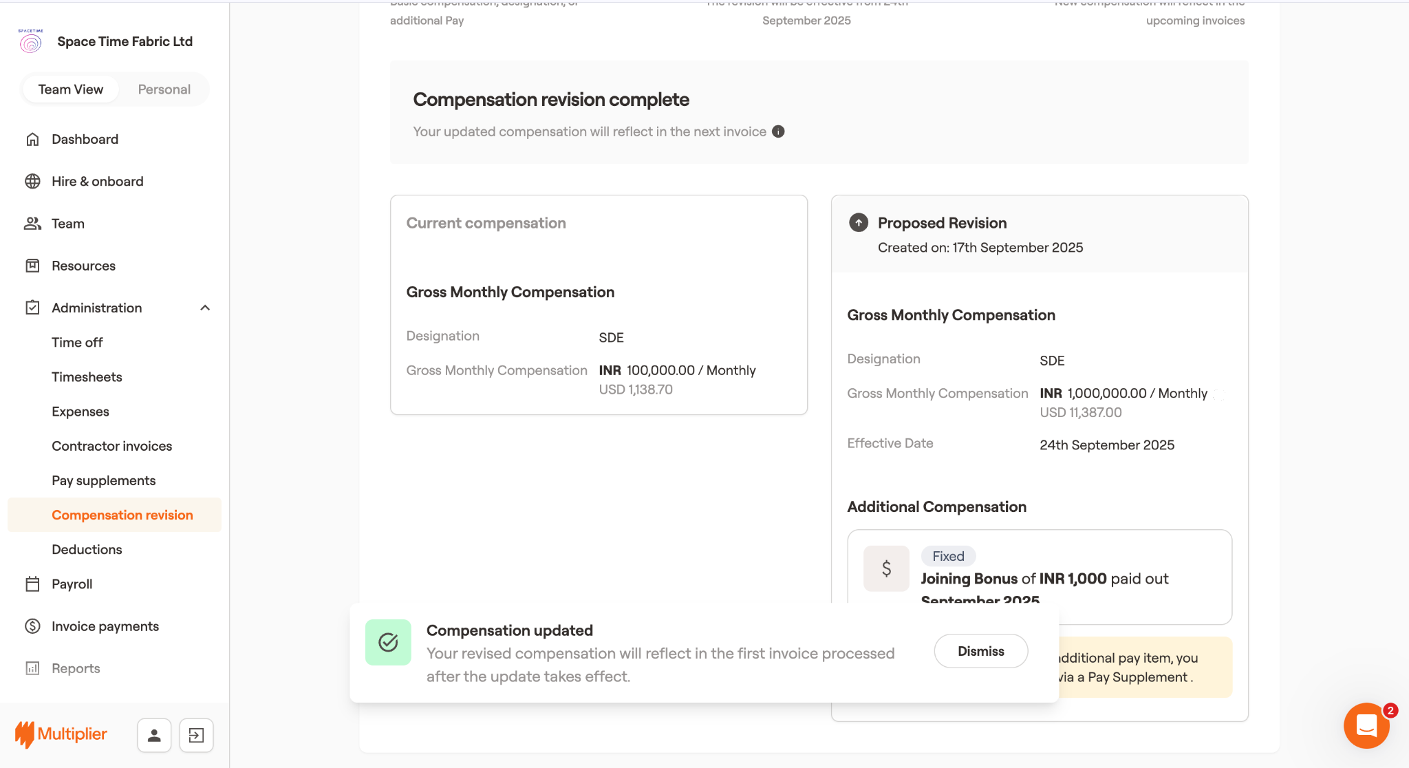Collapse Proposed Revision with the arrow icon
The width and height of the screenshot is (1409, 768).
(x=858, y=223)
